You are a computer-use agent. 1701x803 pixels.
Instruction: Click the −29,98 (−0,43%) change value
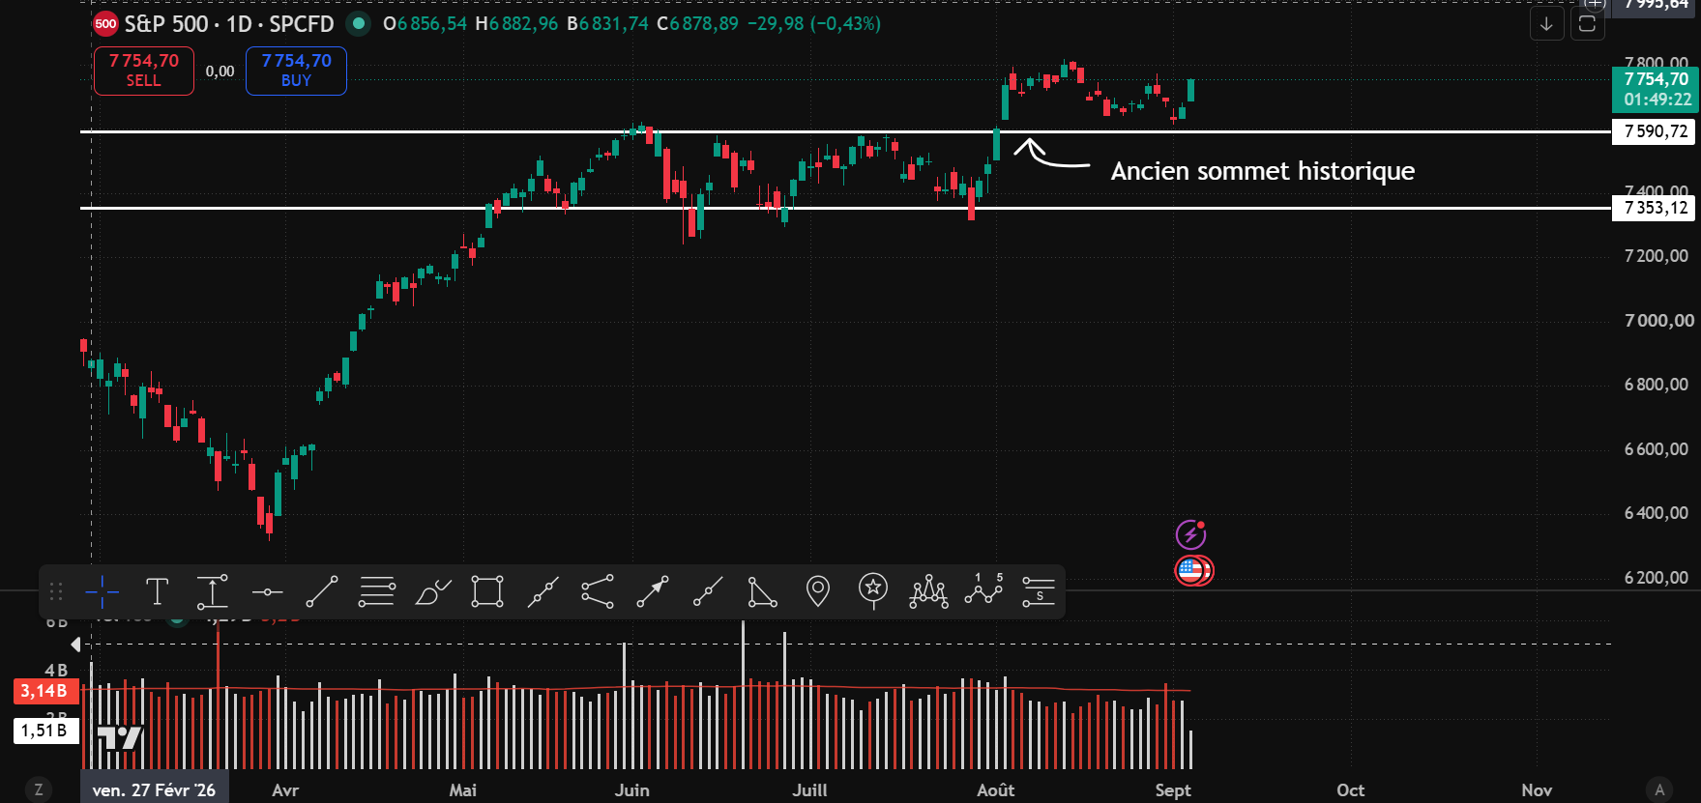(814, 23)
